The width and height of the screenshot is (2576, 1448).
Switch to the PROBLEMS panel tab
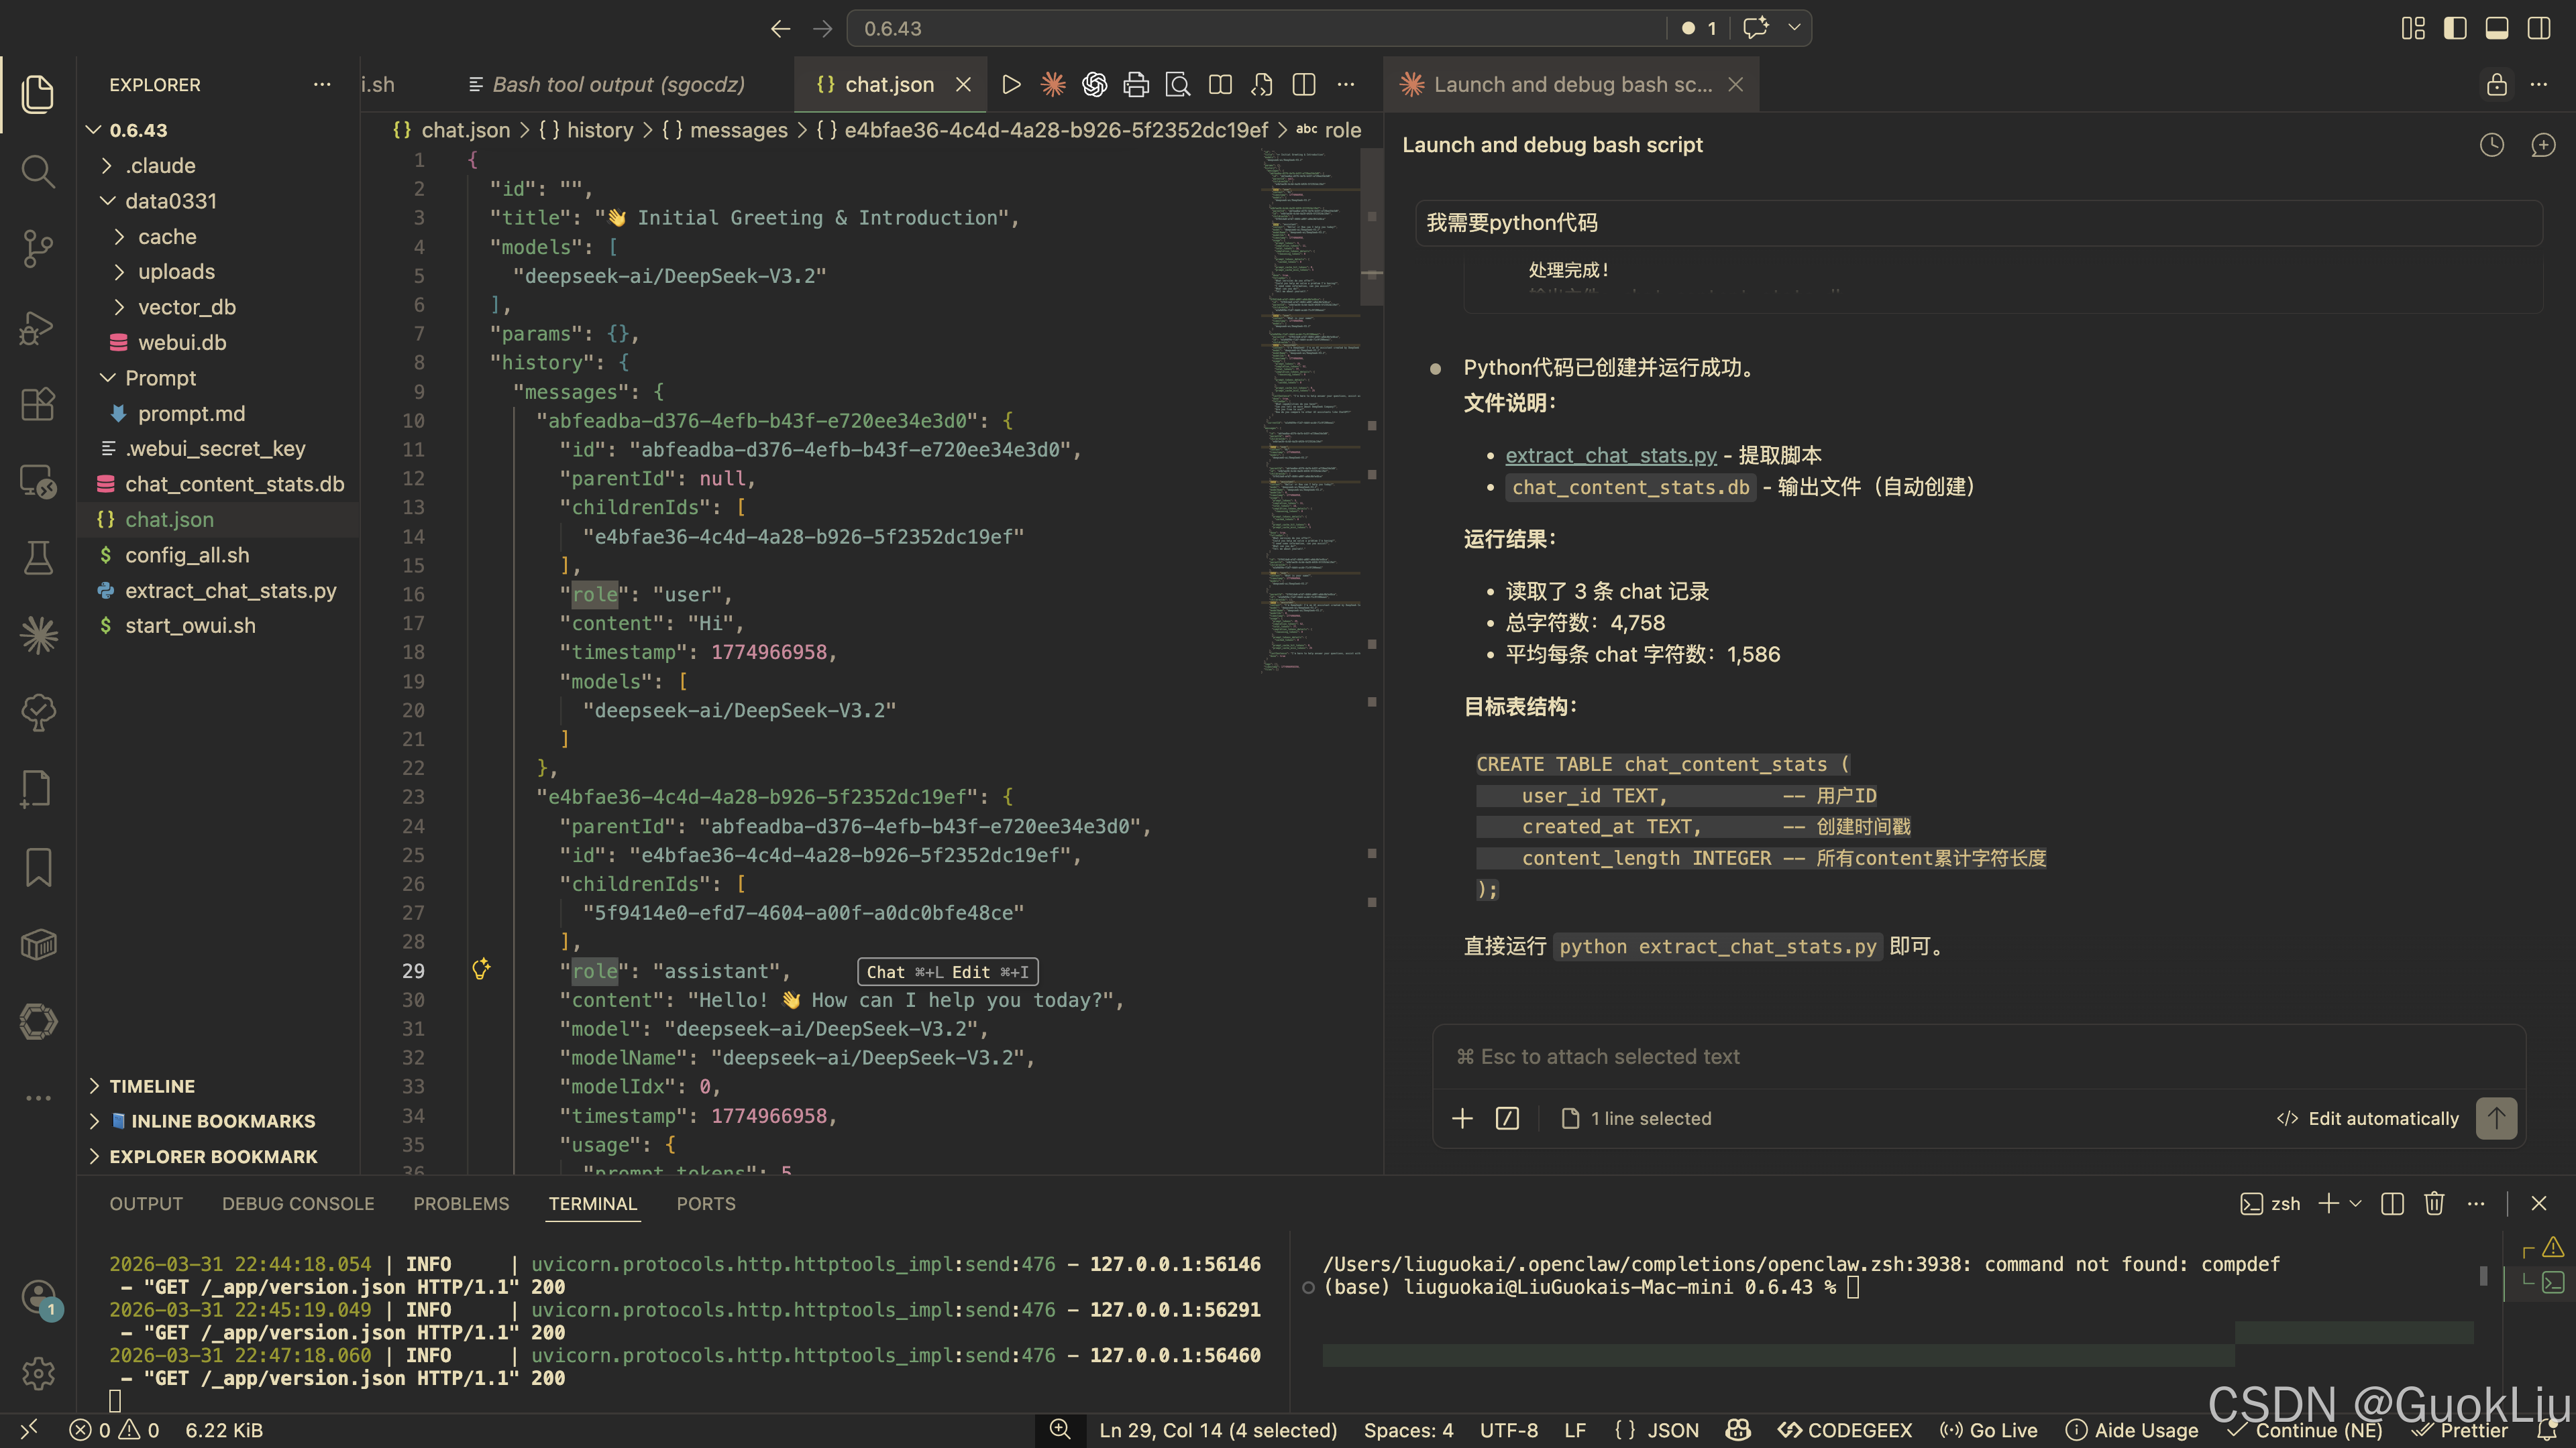coord(461,1203)
